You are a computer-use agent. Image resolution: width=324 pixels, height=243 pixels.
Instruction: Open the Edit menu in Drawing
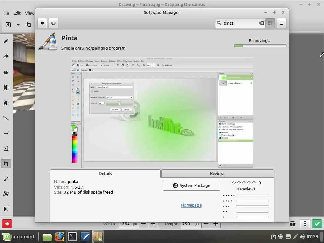pos(17,13)
